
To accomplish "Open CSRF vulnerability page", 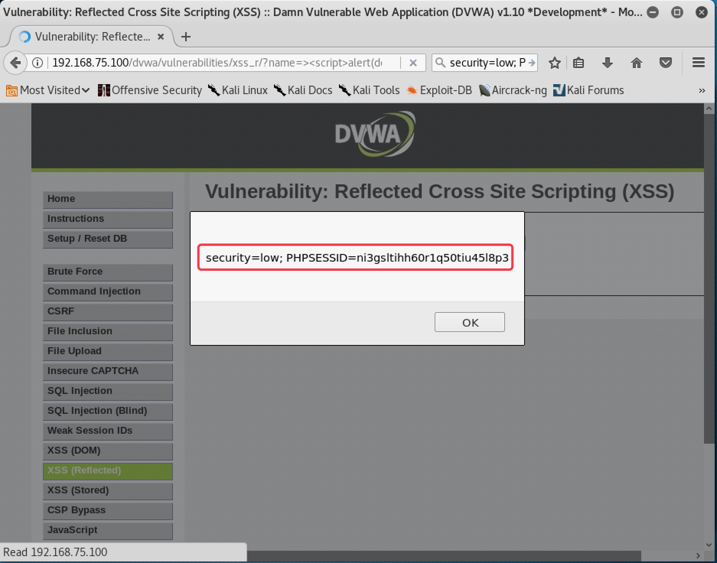I will pos(108,312).
